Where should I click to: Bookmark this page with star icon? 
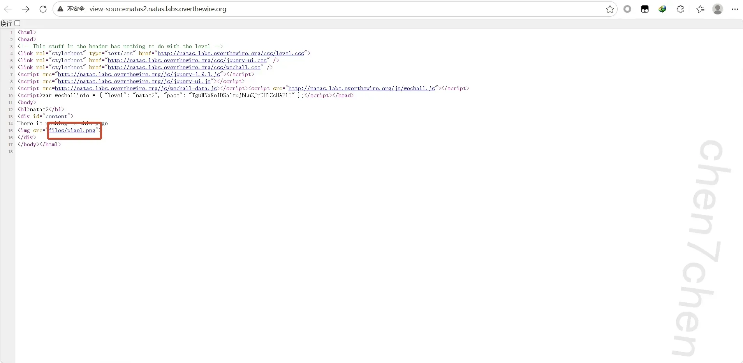[x=610, y=9]
